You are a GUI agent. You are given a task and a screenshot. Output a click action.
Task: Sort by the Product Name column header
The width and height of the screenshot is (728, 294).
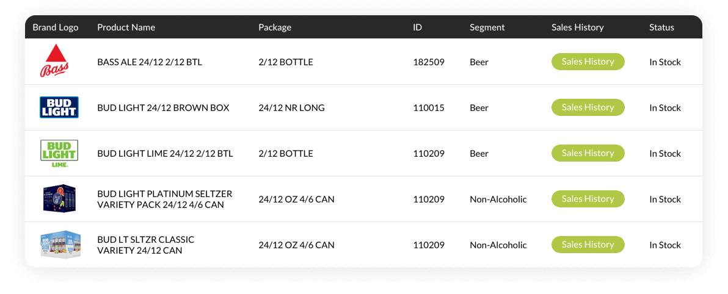click(126, 27)
